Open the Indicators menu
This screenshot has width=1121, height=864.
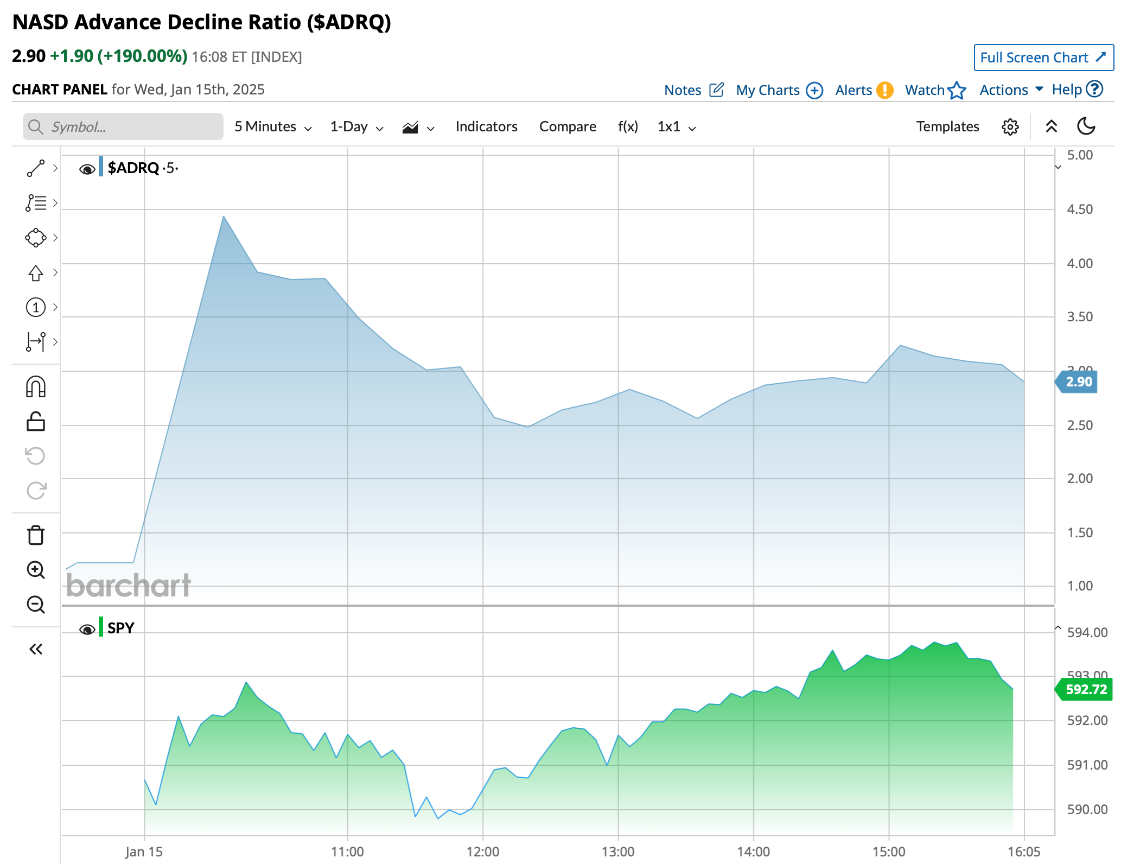(x=486, y=127)
